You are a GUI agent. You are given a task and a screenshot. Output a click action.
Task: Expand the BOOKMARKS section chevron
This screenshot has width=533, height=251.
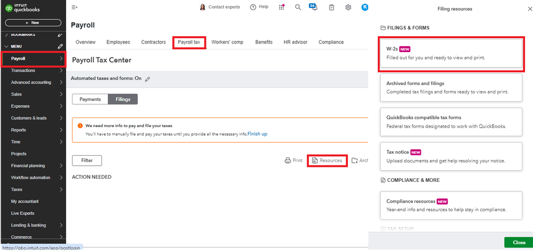click(6, 35)
